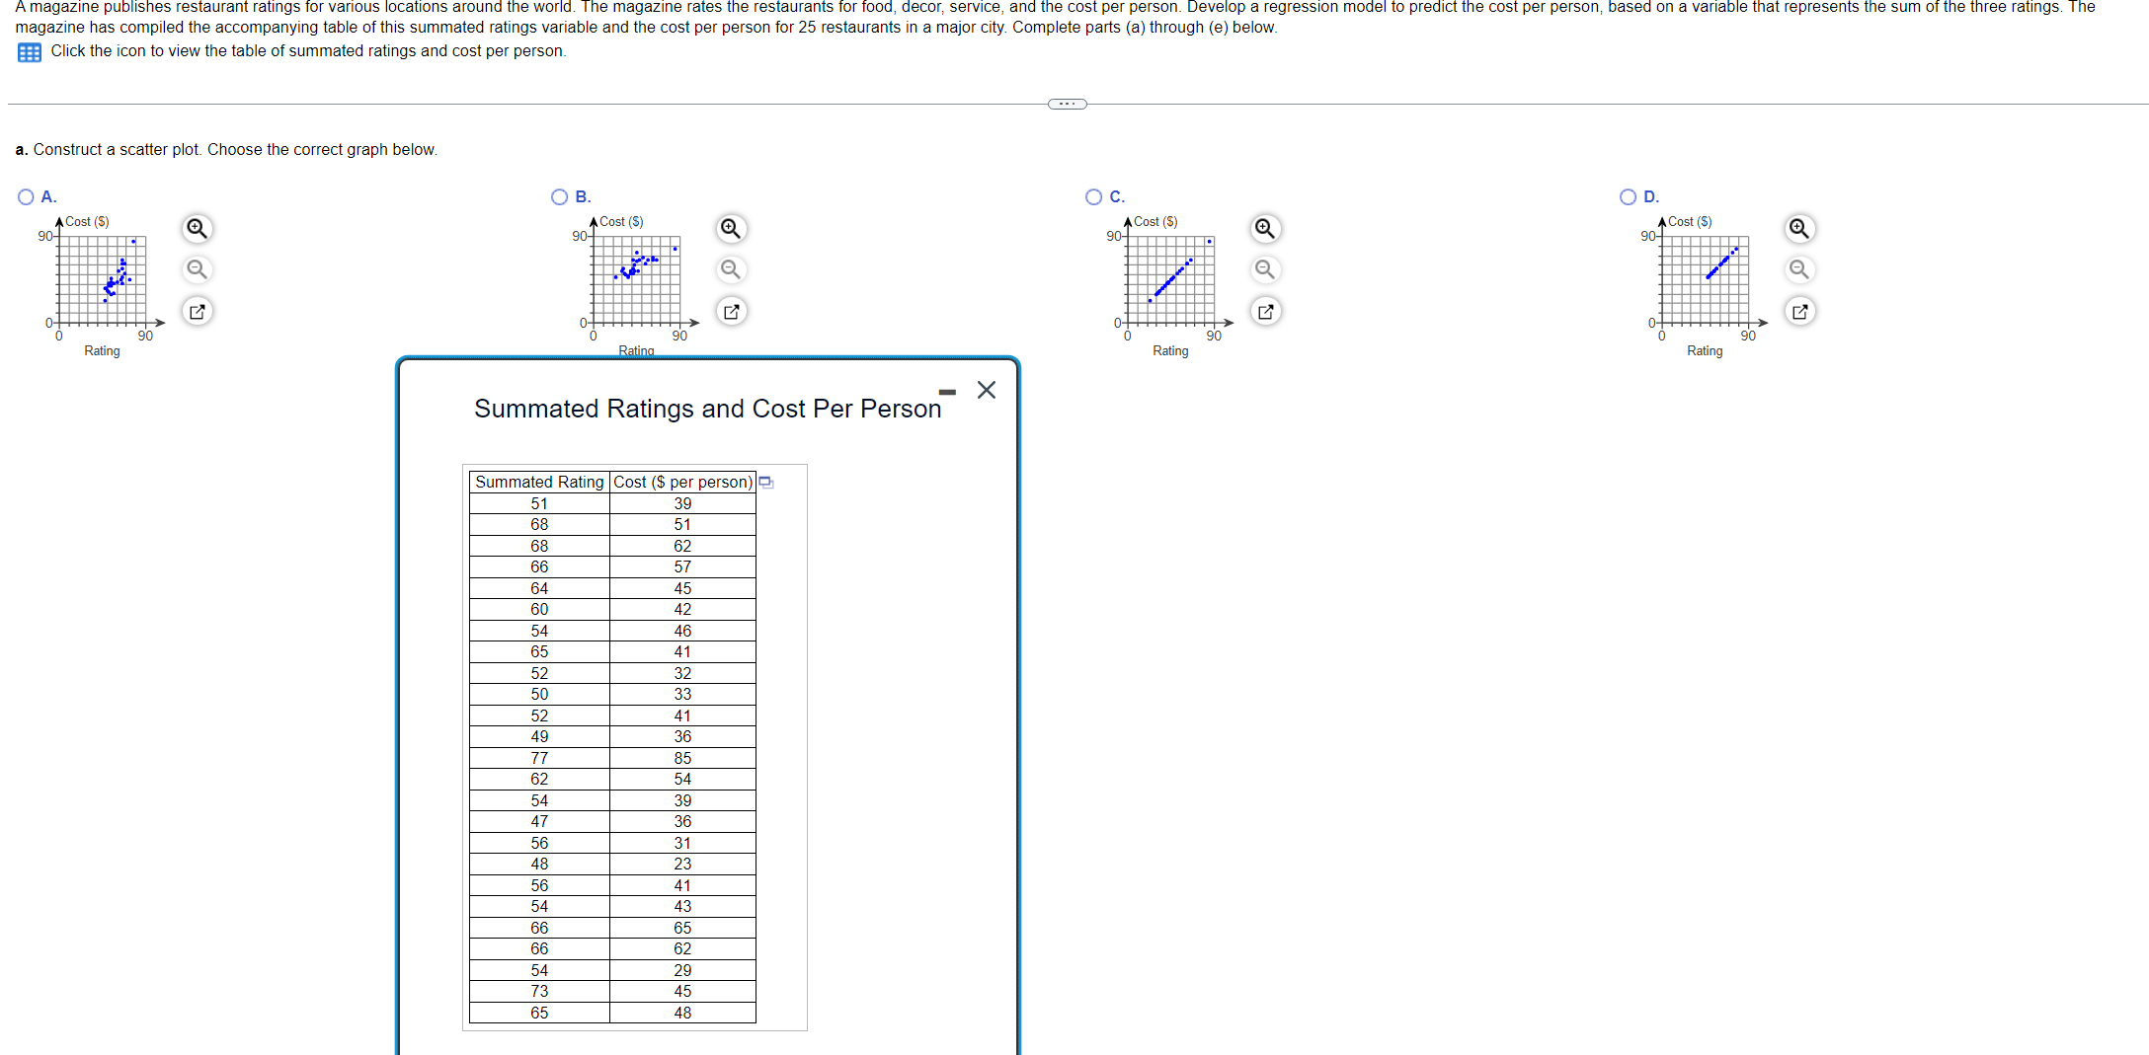Zoom out on scatter plot C

[x=1265, y=269]
